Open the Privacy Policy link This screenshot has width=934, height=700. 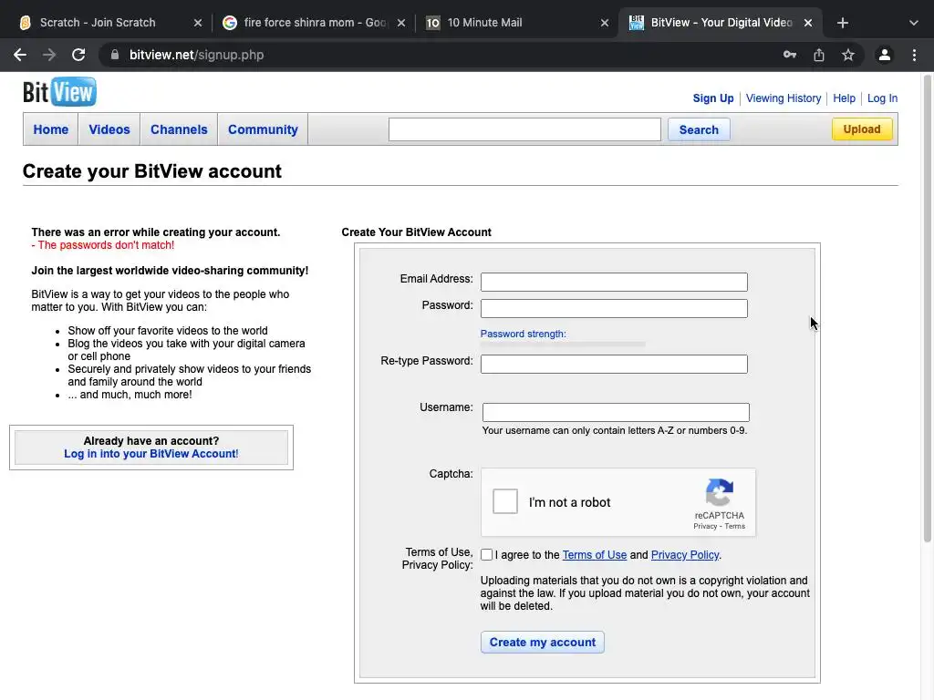[685, 555]
